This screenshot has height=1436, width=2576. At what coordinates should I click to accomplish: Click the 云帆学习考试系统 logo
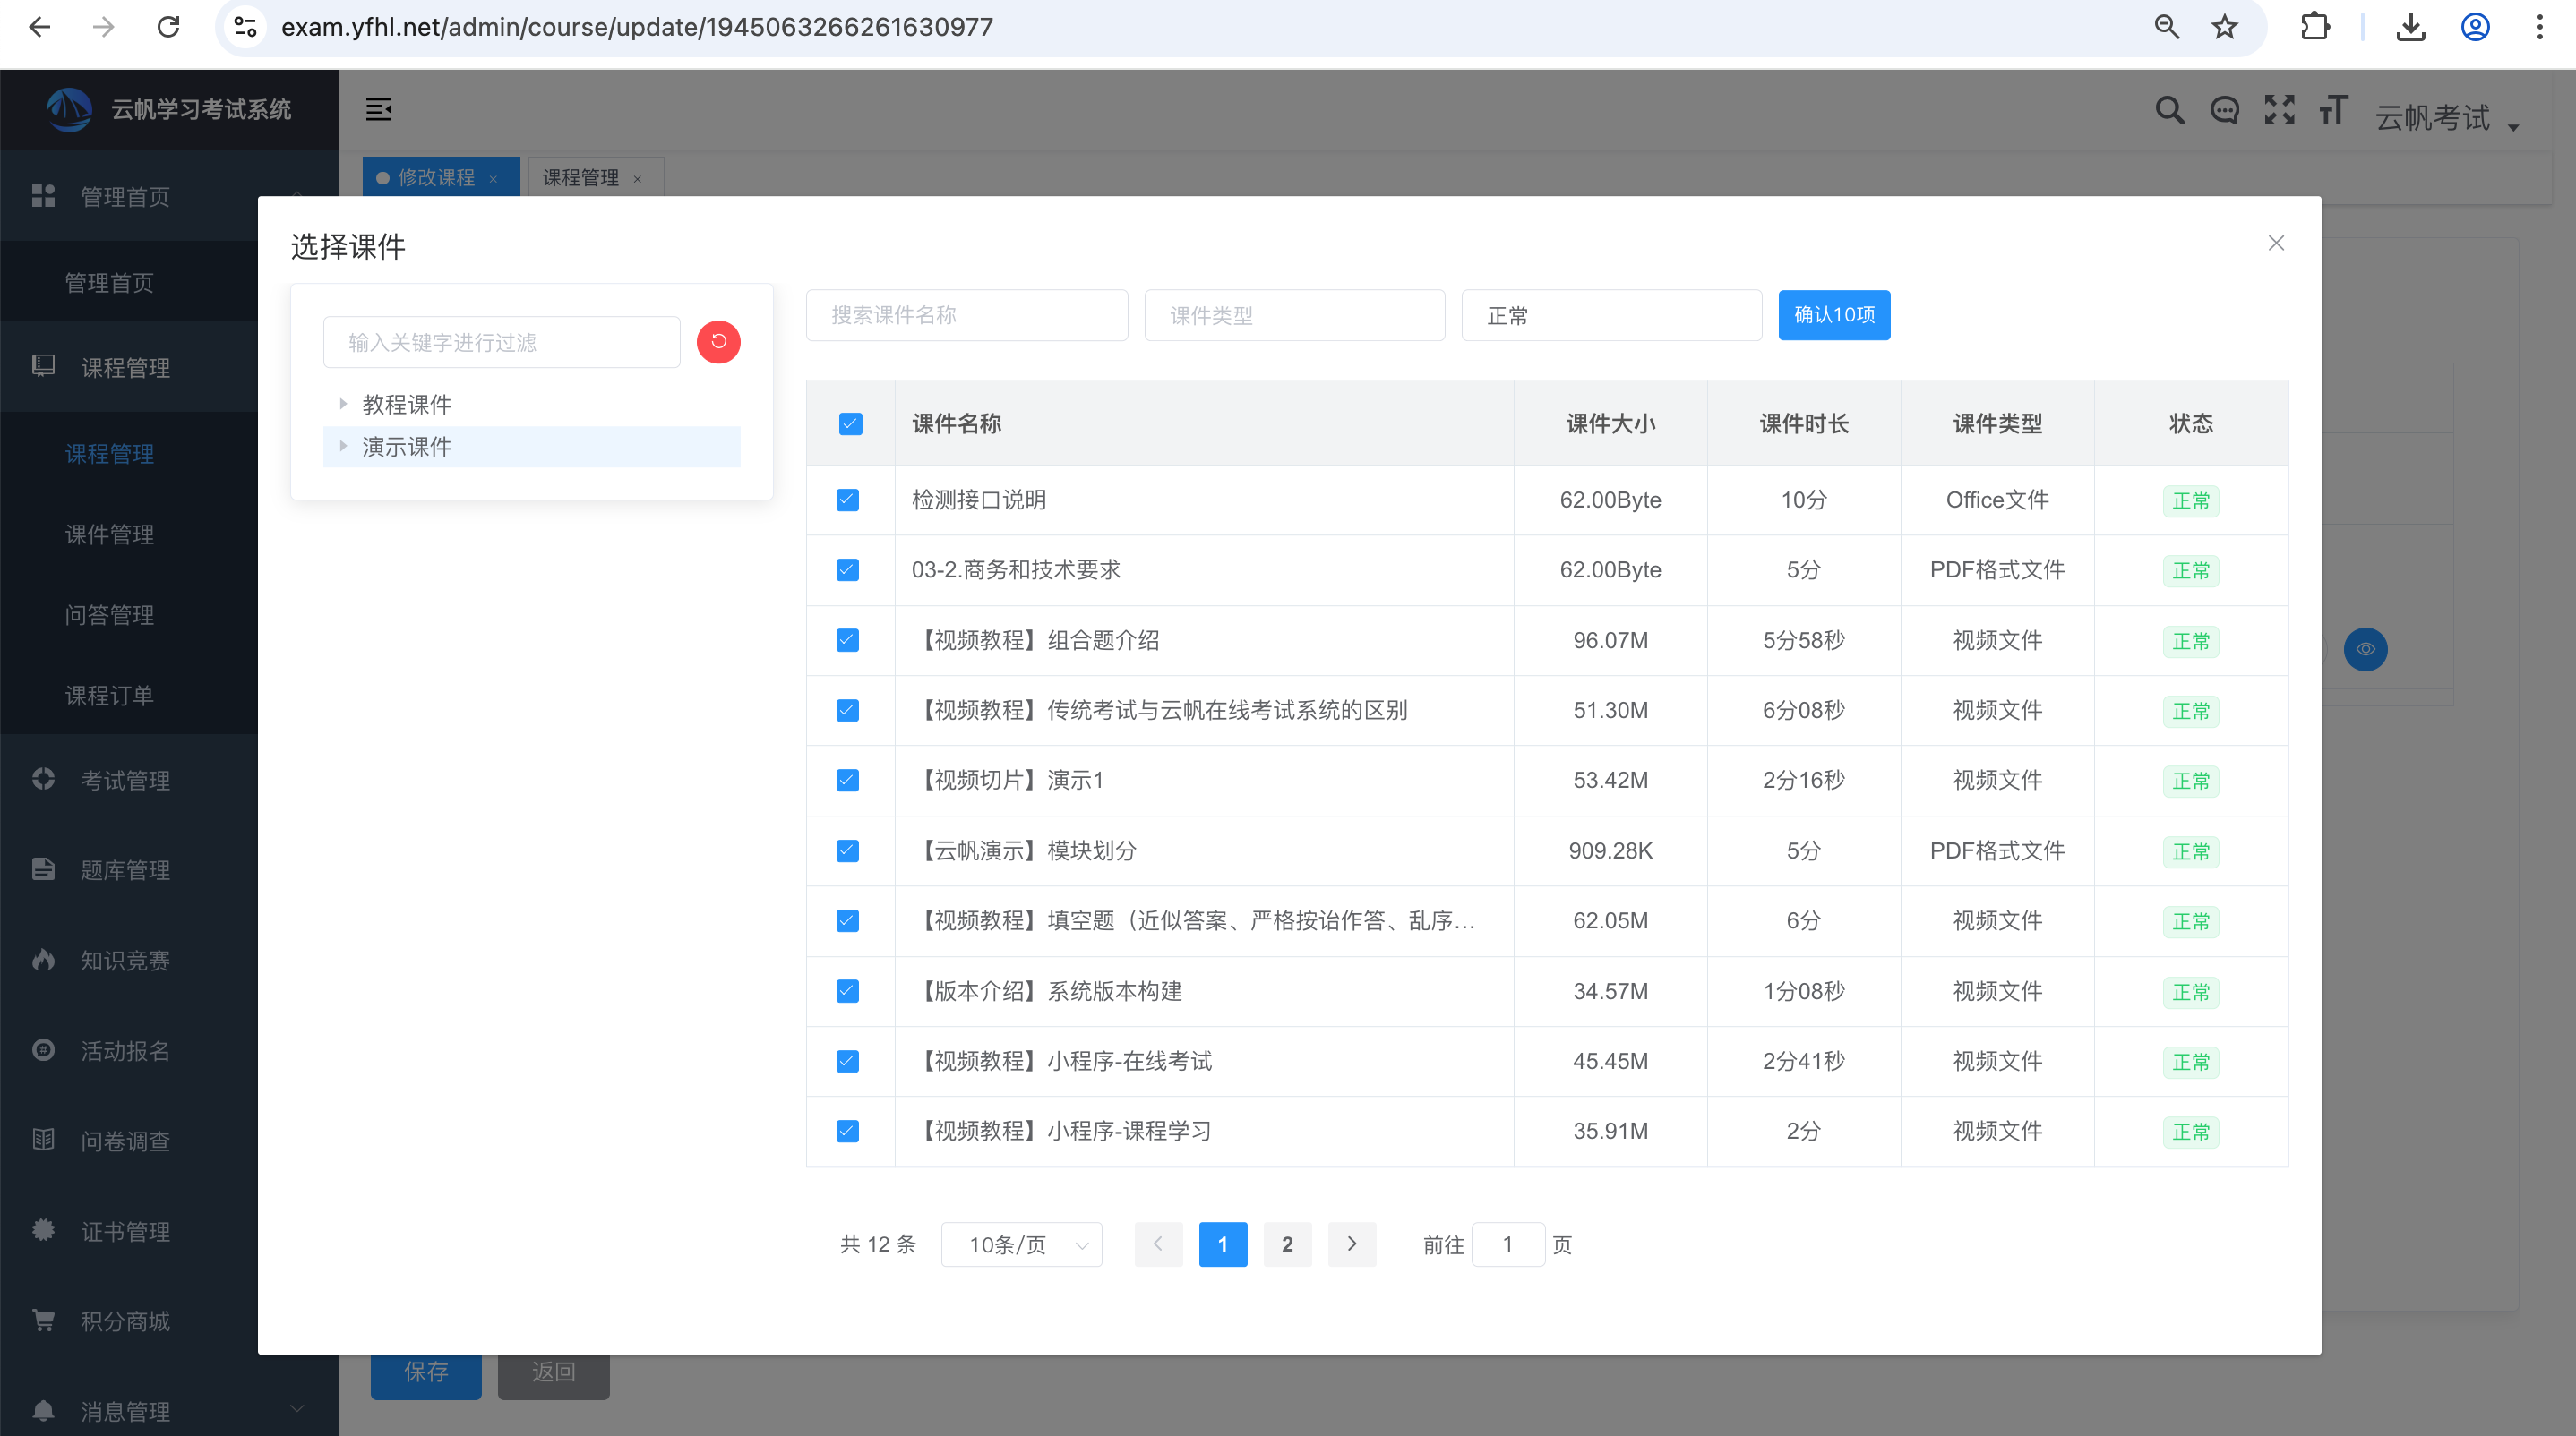coord(69,109)
